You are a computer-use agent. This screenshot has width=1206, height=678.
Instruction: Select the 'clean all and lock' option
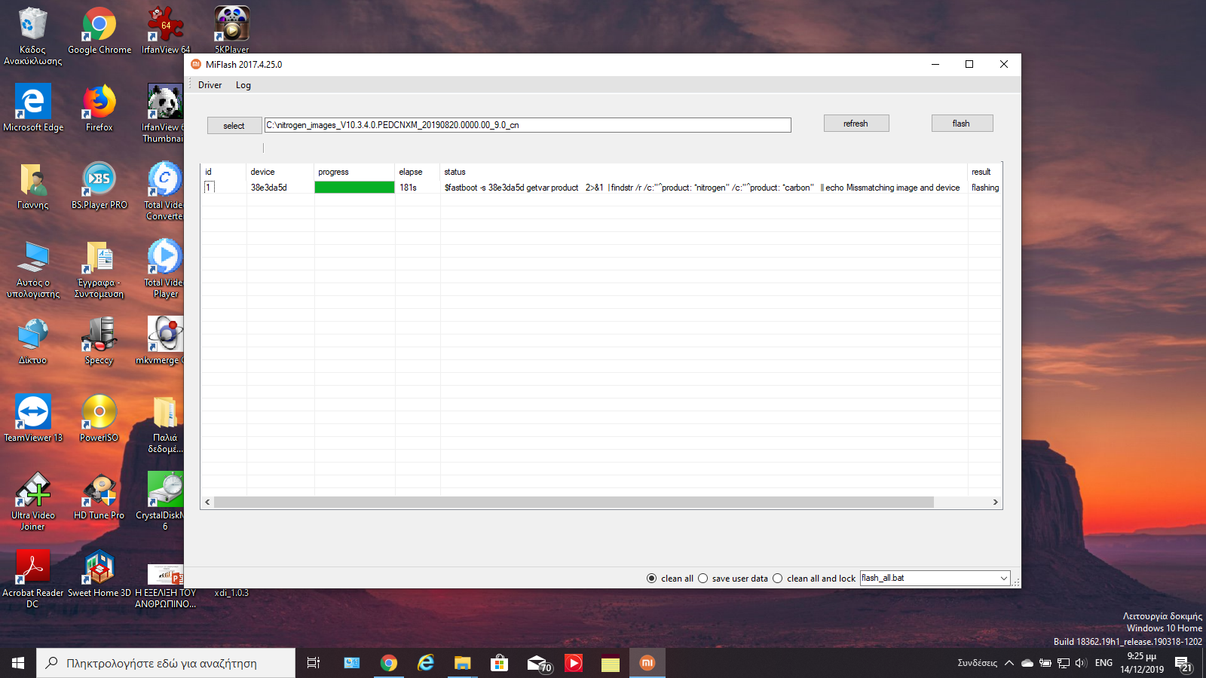[814, 579]
